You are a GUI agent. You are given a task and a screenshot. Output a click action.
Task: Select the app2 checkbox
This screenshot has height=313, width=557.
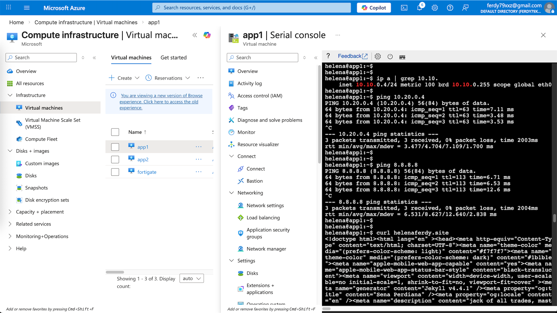[x=115, y=160]
